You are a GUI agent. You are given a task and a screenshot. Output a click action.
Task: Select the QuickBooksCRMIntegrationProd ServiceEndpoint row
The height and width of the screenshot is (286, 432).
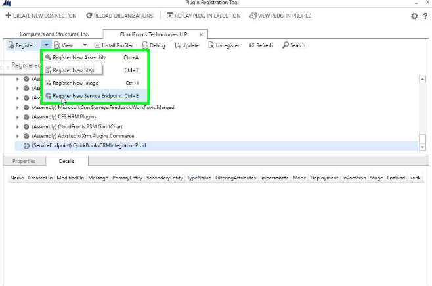[x=216, y=145]
